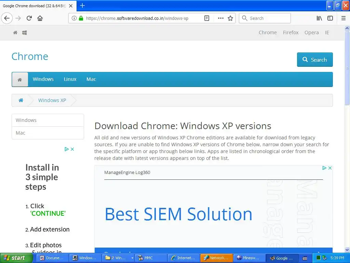Click the page scrollbar down arrow
Image resolution: width=350 pixels, height=263 pixels.
pyautogui.click(x=347, y=250)
